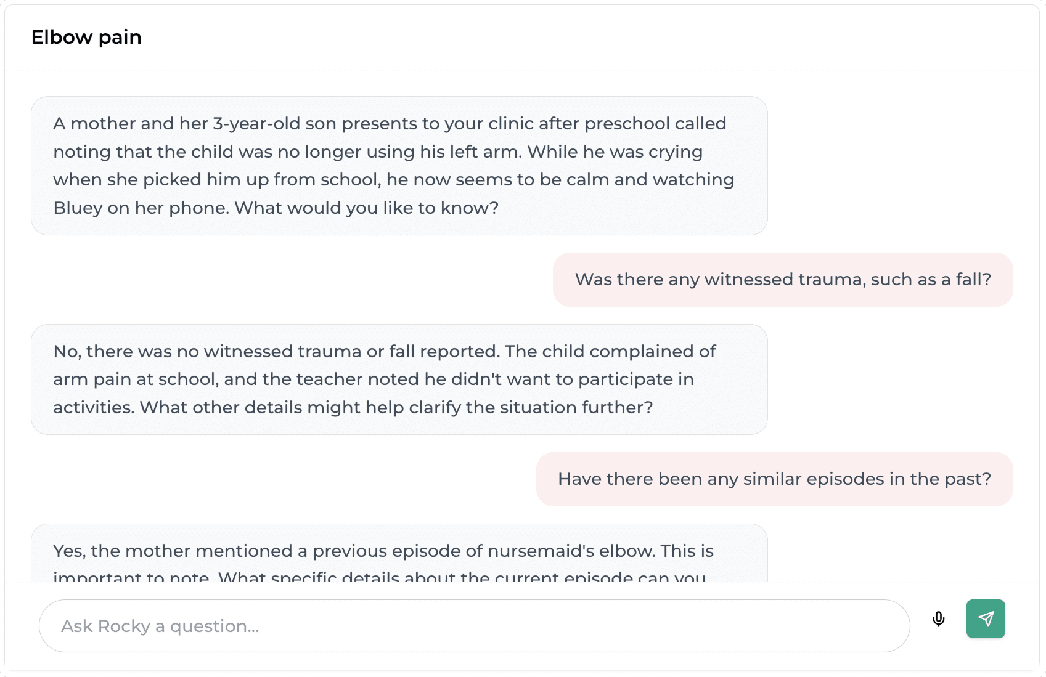Click the "Have there been any similar episodes" message
This screenshot has width=1046, height=677.
tap(774, 479)
